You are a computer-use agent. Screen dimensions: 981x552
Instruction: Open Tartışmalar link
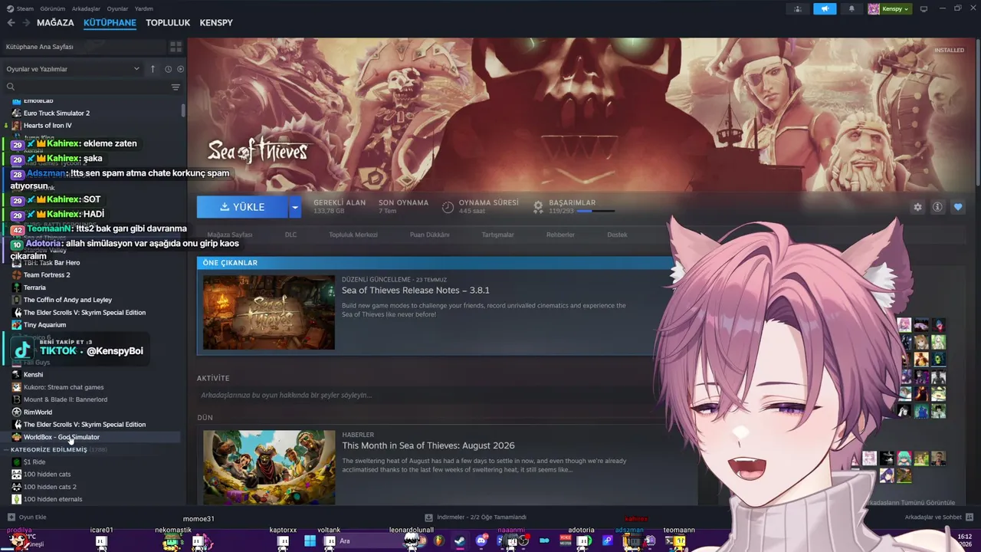(498, 235)
